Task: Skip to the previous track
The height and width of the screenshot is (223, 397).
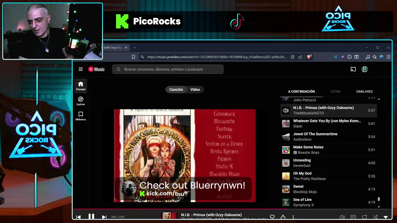Action: coord(78,217)
